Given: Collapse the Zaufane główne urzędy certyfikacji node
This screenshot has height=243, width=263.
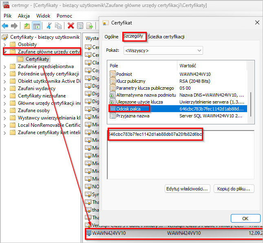Looking at the screenshot, I should point(5,52).
